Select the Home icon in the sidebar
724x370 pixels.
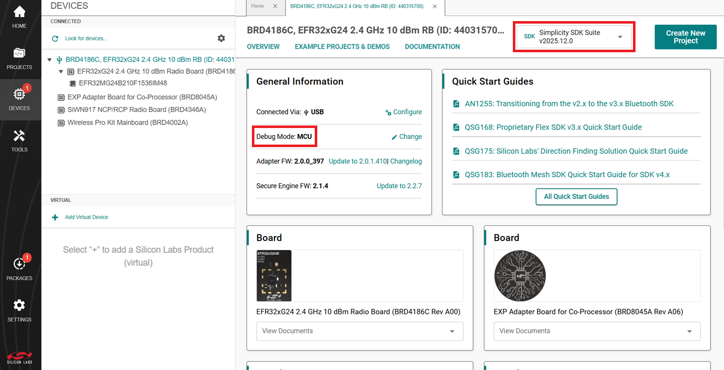click(19, 14)
